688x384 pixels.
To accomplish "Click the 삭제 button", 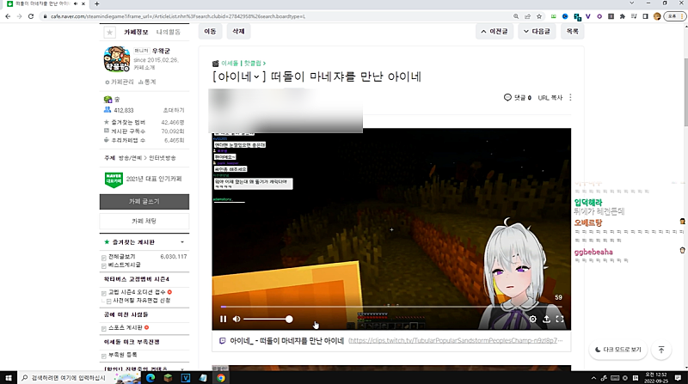I will 238,31.
